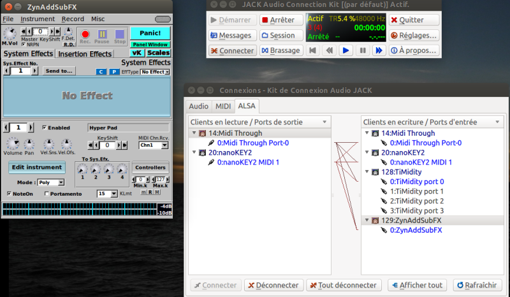Click the red Rec. record button in ZynAddSubFX
The width and height of the screenshot is (510, 297).
(85, 34)
